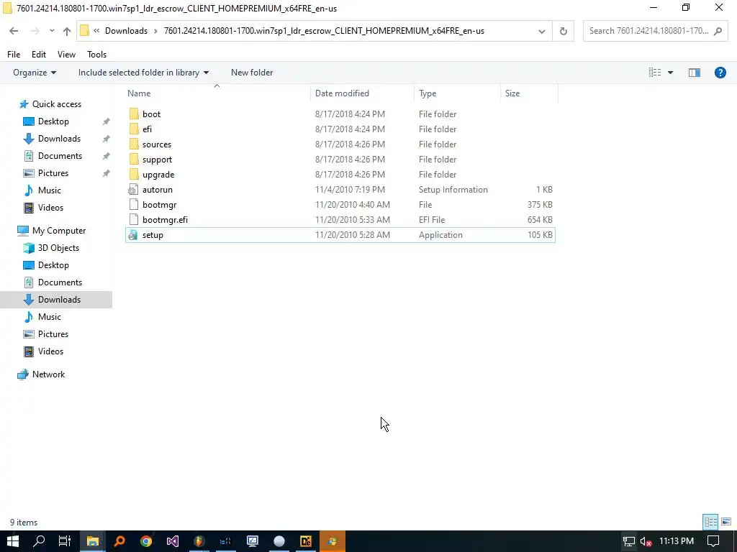The height and width of the screenshot is (552, 737).
Task: Open the Windows Start menu
Action: [13, 541]
